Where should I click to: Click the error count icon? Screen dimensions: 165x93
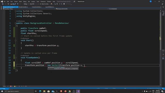(11, 86)
